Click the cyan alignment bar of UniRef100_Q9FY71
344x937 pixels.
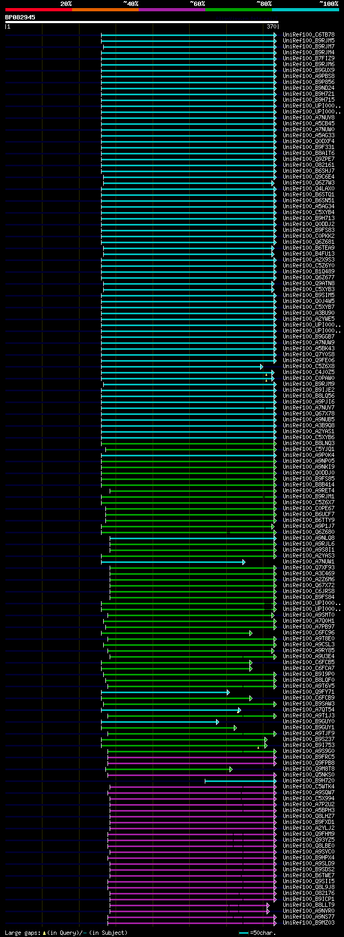[x=166, y=692]
